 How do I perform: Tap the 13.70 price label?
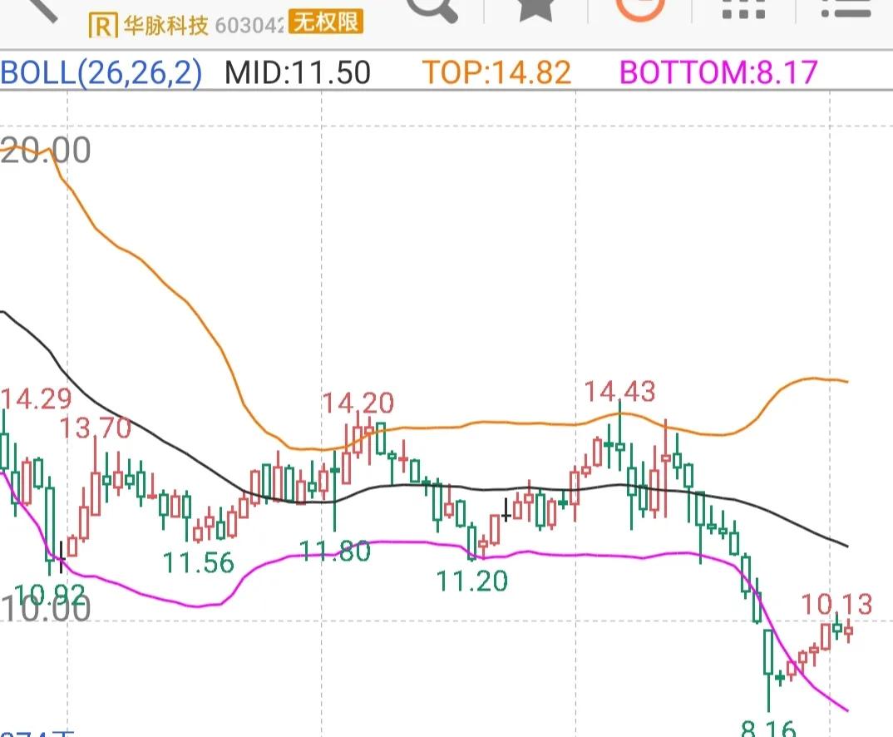point(96,428)
